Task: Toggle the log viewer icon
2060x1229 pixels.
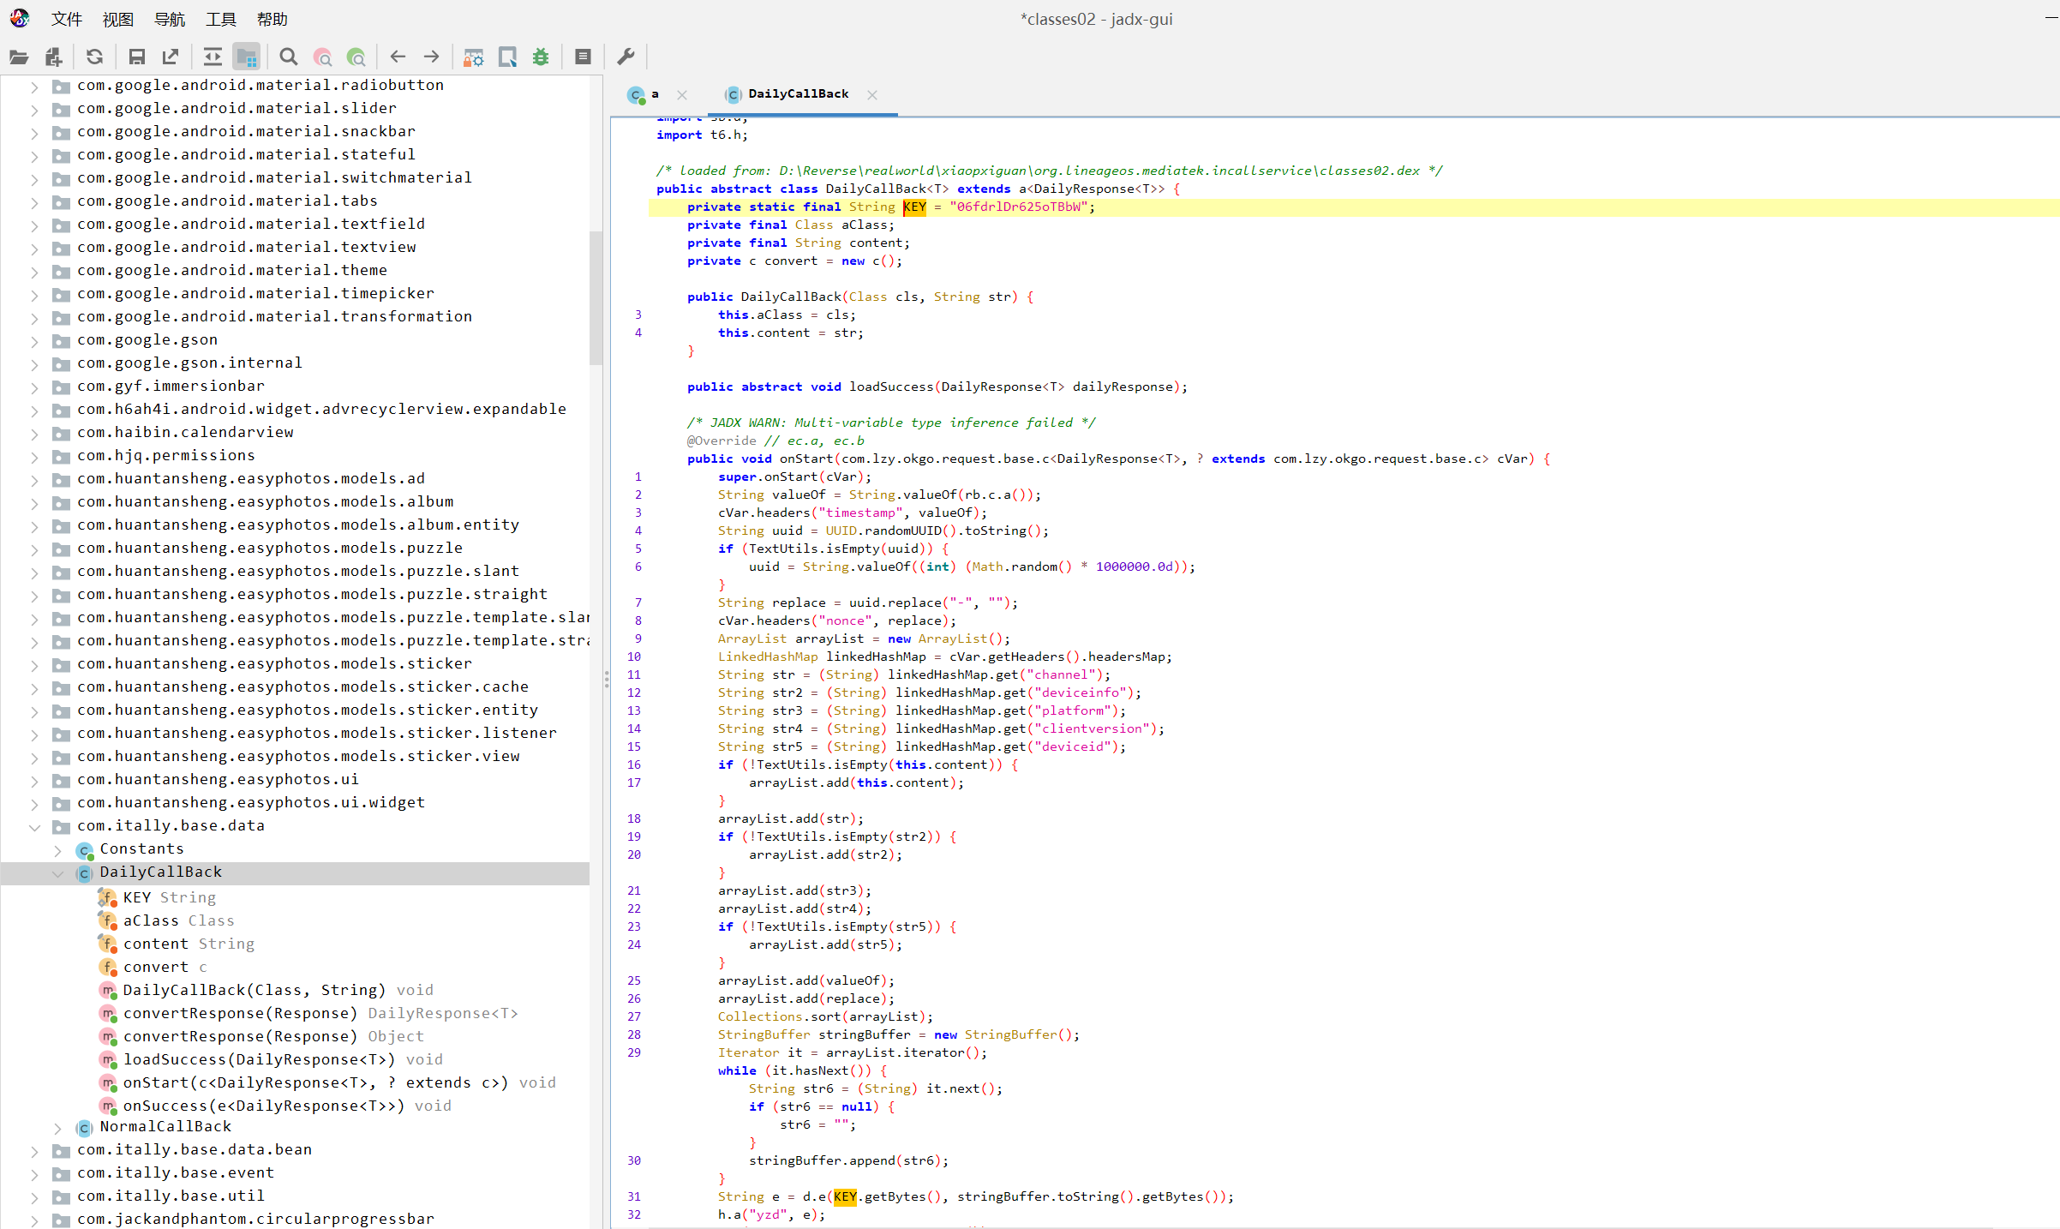Action: (x=583, y=57)
